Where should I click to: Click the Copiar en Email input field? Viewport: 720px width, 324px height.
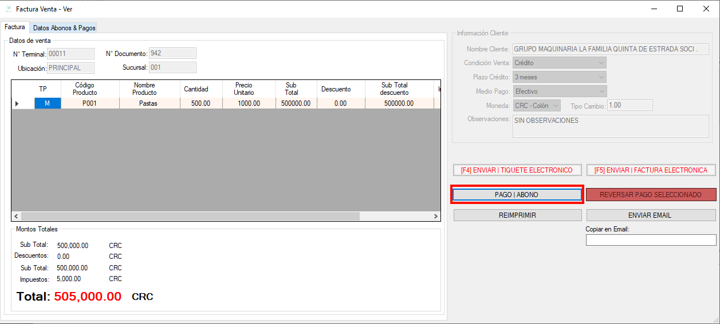[x=651, y=240]
